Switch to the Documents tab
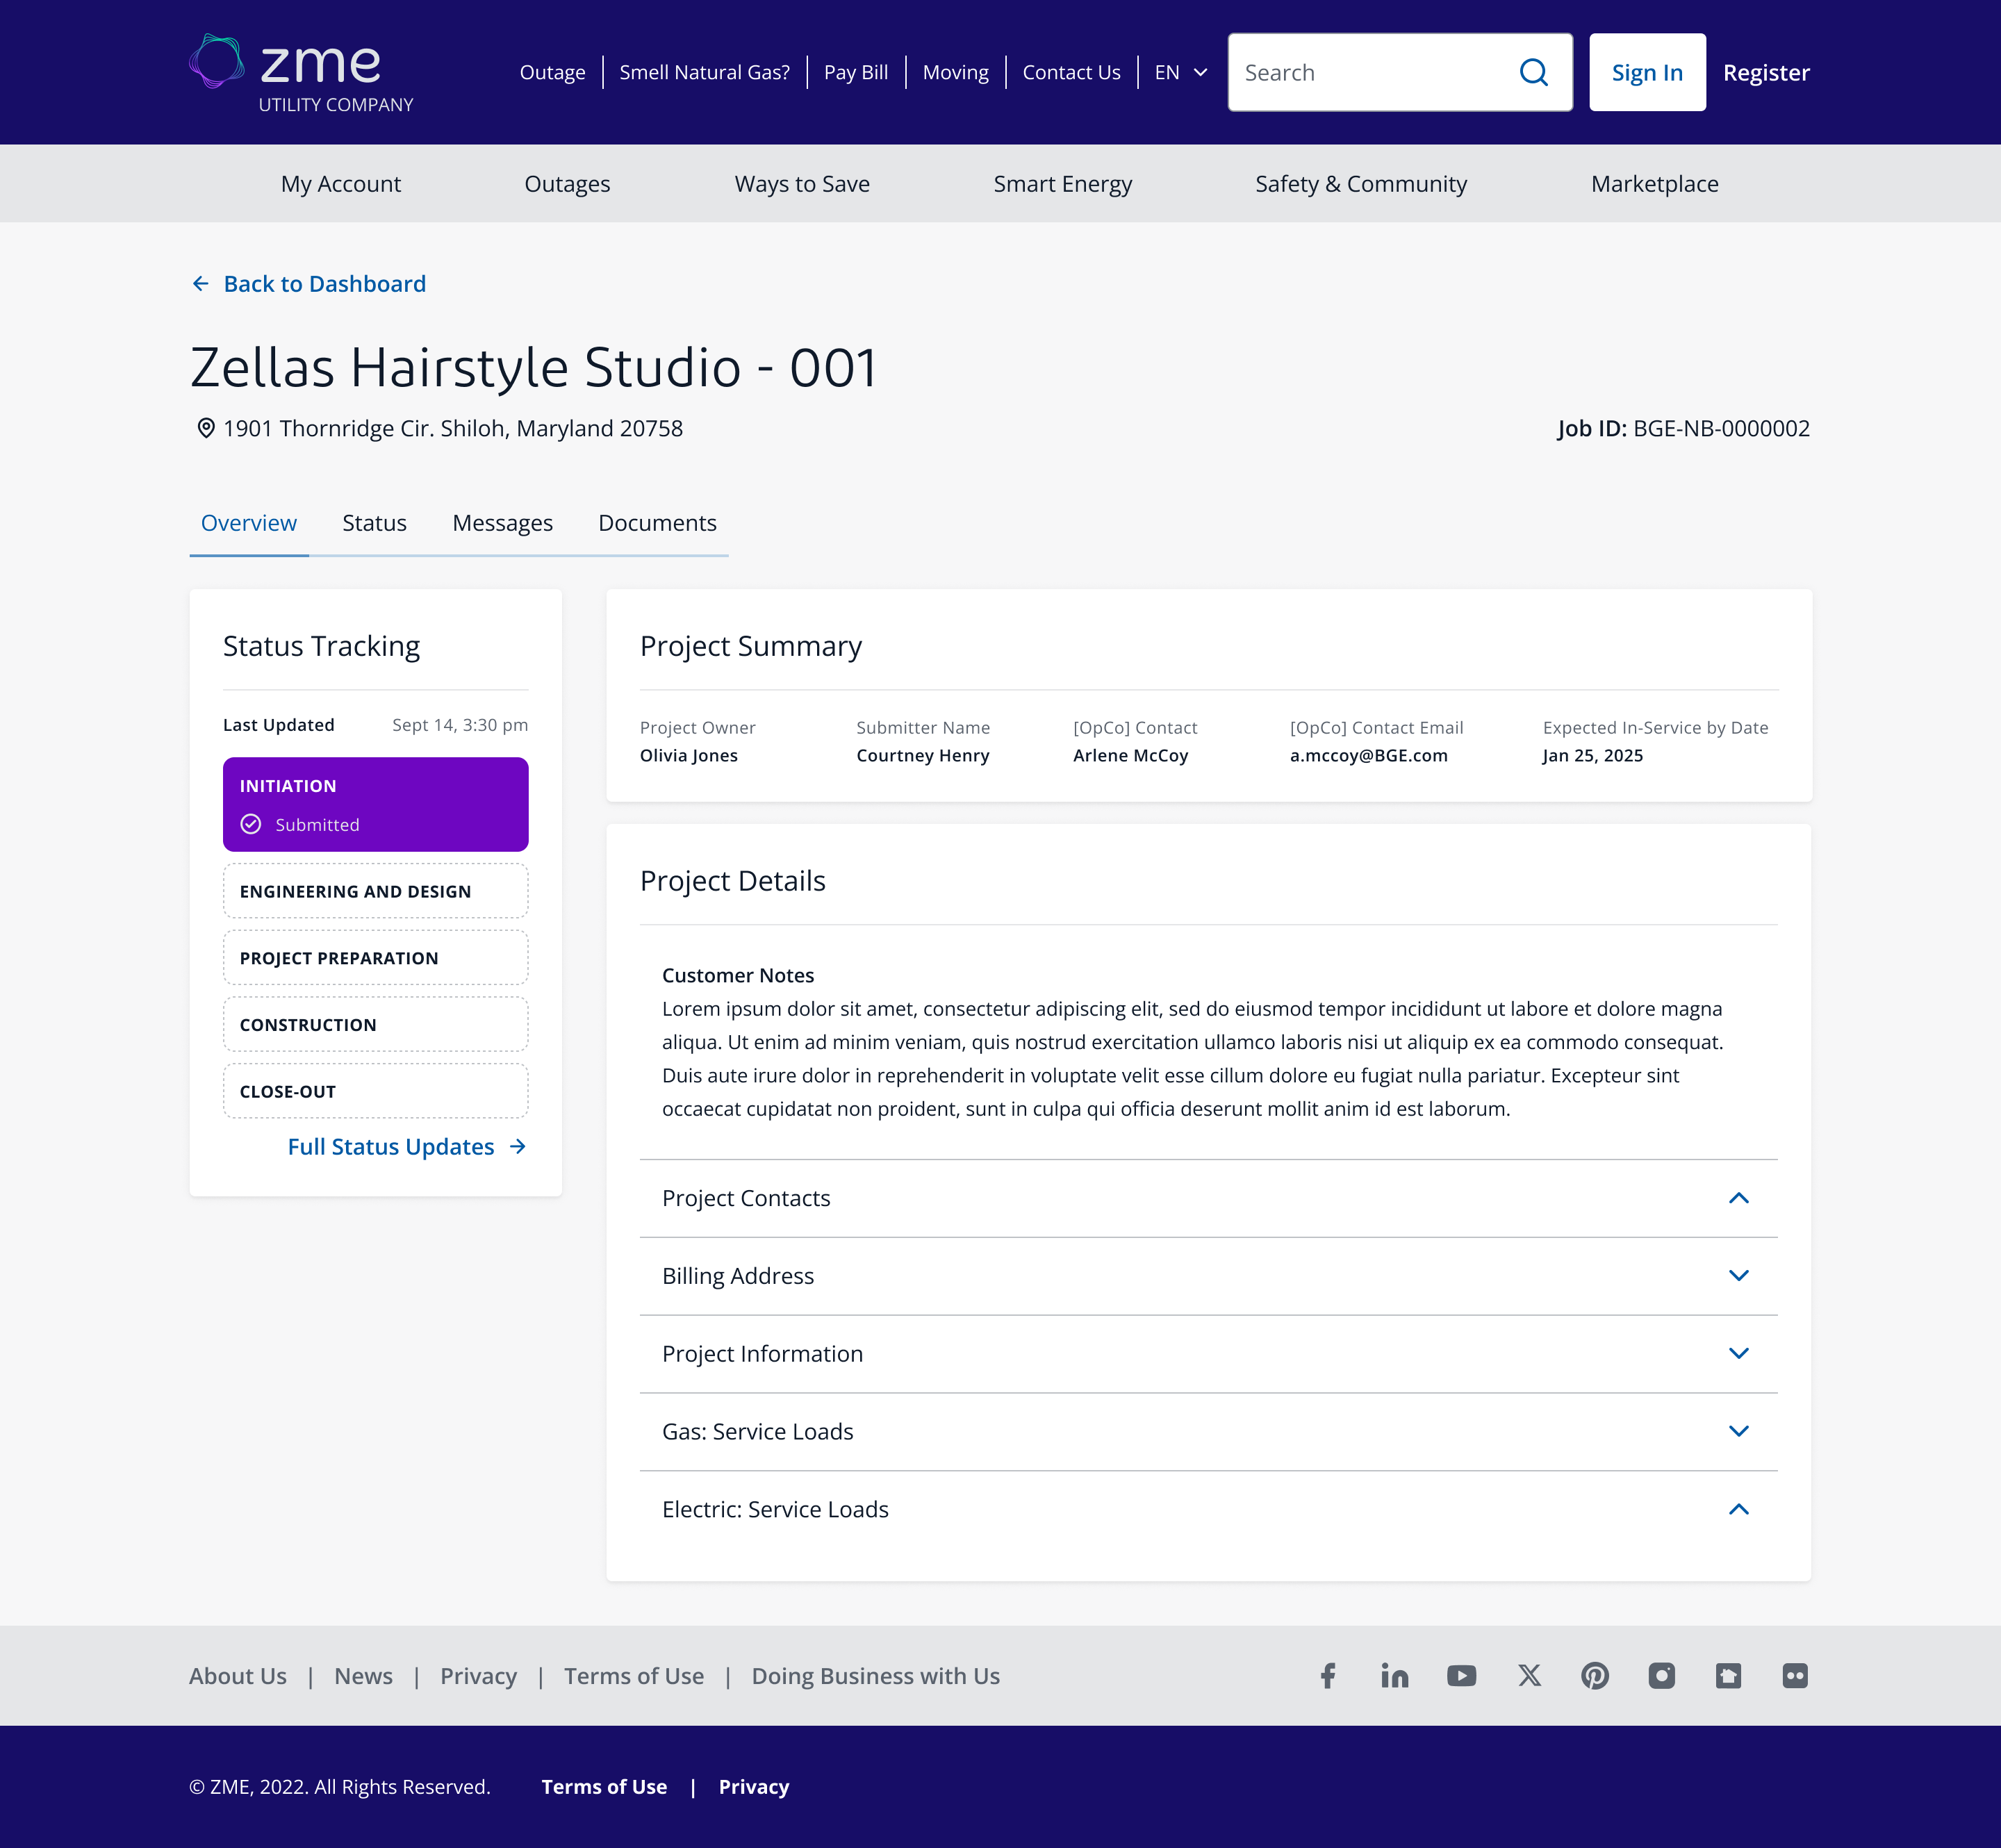This screenshot has width=2001, height=1848. pos(657,523)
